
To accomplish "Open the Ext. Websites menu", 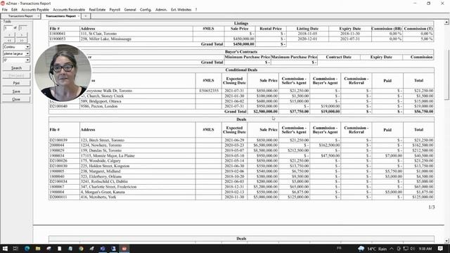I will point(181,9).
